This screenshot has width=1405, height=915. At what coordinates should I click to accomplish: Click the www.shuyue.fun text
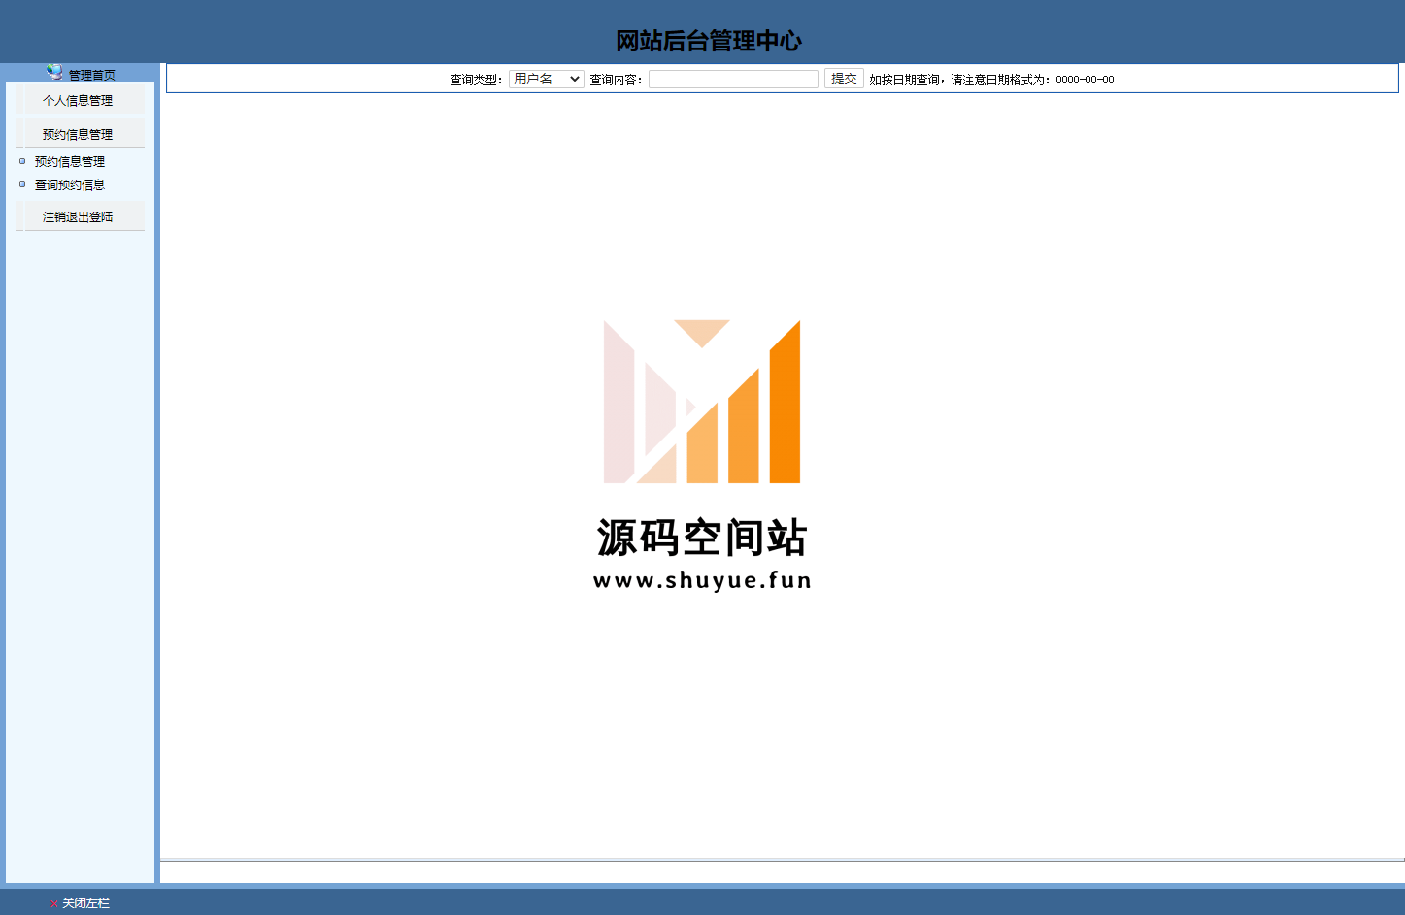(702, 580)
